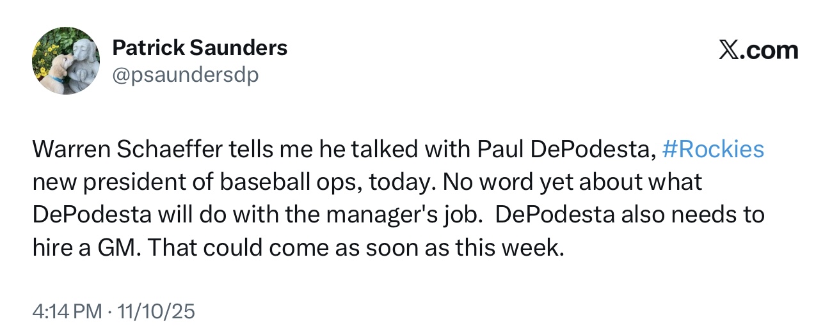This screenshot has width=832, height=326.
Task: Click the @psaundersdp handle
Action: (x=185, y=75)
